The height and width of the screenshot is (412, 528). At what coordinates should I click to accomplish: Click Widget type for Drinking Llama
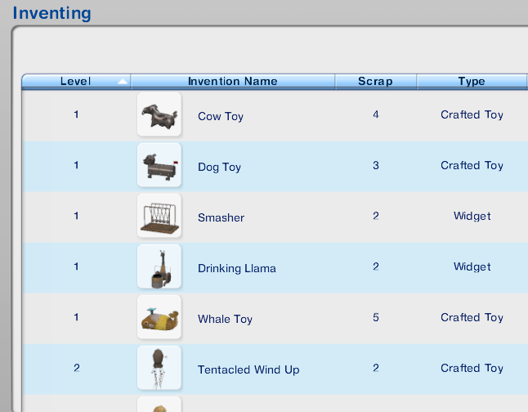(x=472, y=266)
